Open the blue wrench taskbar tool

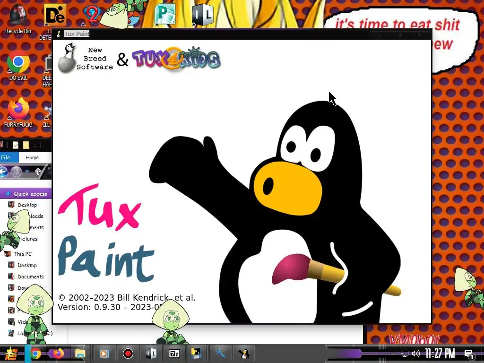(x=220, y=353)
